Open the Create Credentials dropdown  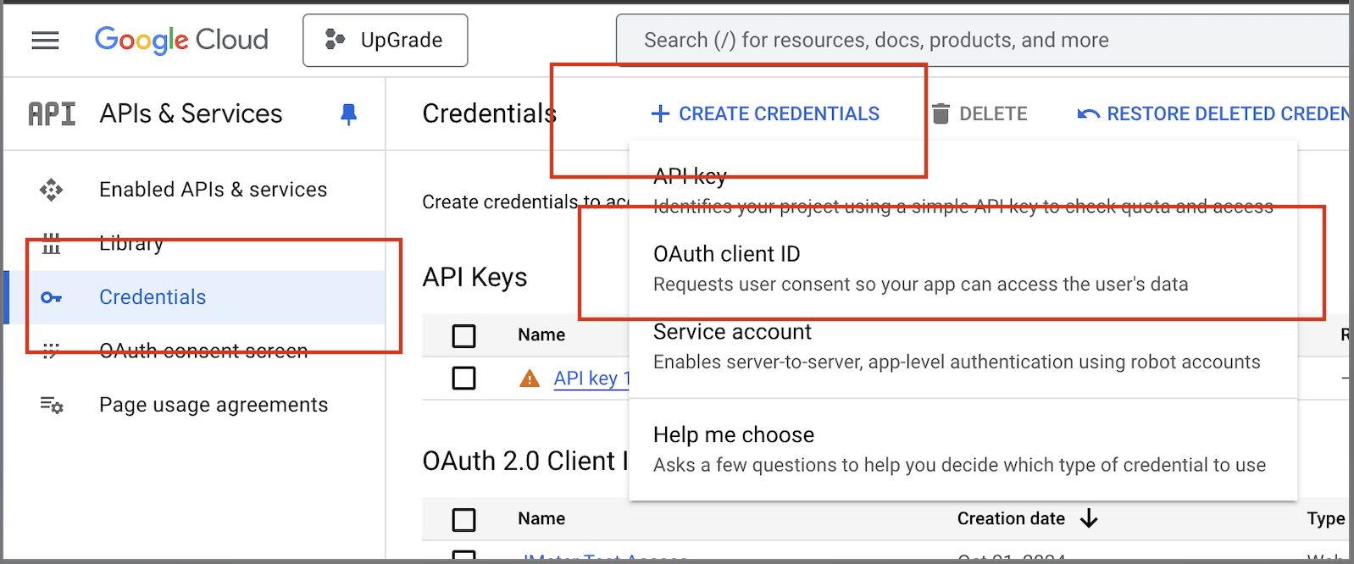(x=766, y=113)
